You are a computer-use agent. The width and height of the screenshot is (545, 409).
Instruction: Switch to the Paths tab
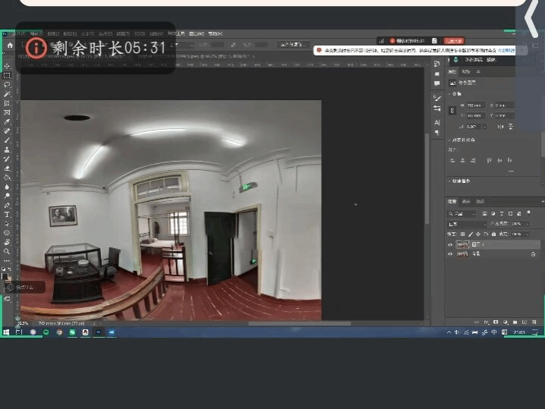coord(479,202)
